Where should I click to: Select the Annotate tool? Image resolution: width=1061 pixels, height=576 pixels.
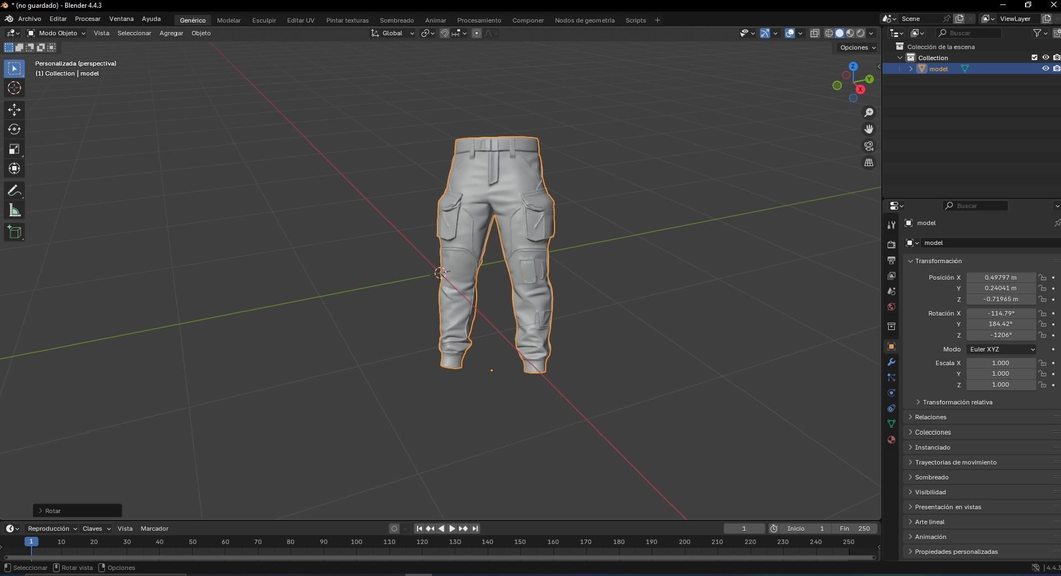pos(14,190)
